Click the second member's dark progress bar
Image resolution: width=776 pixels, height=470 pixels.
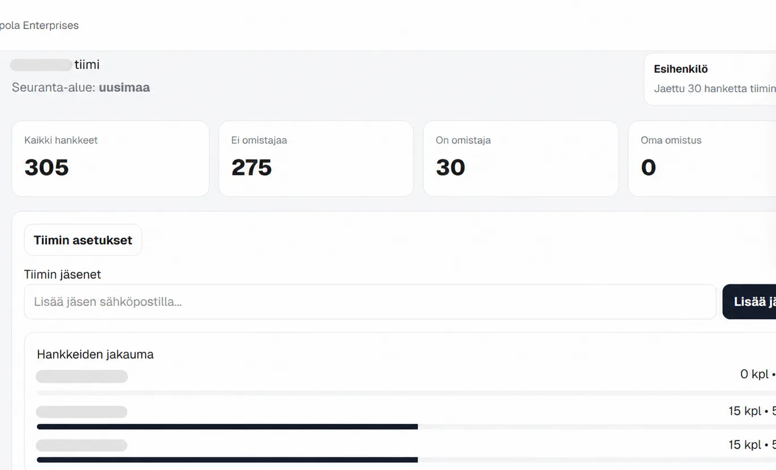(x=227, y=427)
